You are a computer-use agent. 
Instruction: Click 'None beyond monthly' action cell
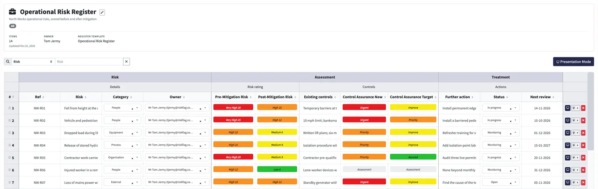click(459, 170)
